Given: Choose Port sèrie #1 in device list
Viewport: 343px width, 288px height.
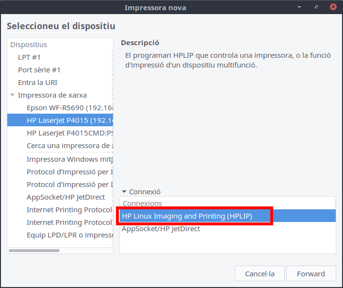Looking at the screenshot, I should pyautogui.click(x=39, y=70).
